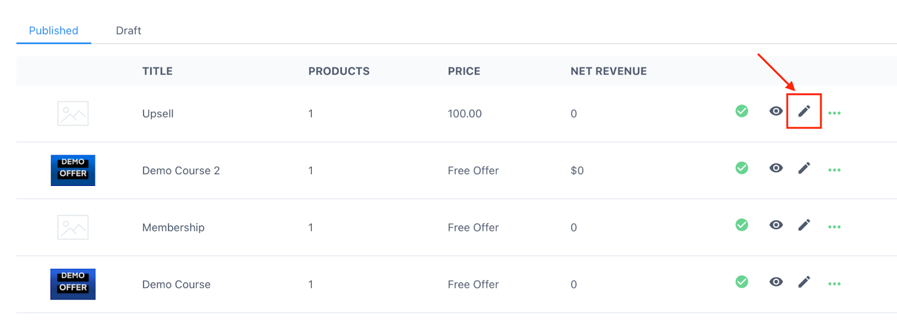The width and height of the screenshot is (897, 336).
Task: Select the edit pencil for Demo Course
Action: (804, 283)
